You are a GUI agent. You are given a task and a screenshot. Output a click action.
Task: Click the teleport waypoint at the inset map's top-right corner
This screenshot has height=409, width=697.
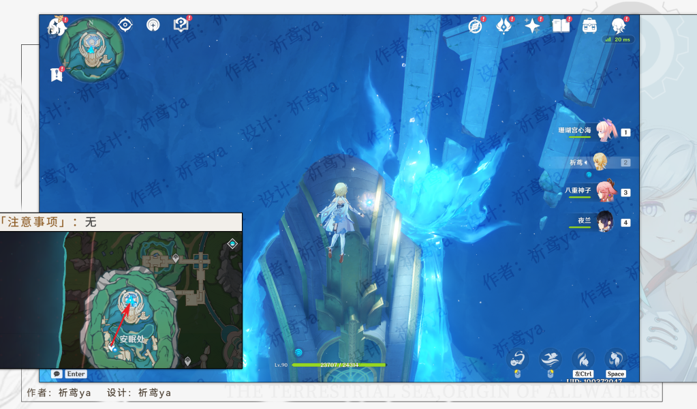(232, 243)
